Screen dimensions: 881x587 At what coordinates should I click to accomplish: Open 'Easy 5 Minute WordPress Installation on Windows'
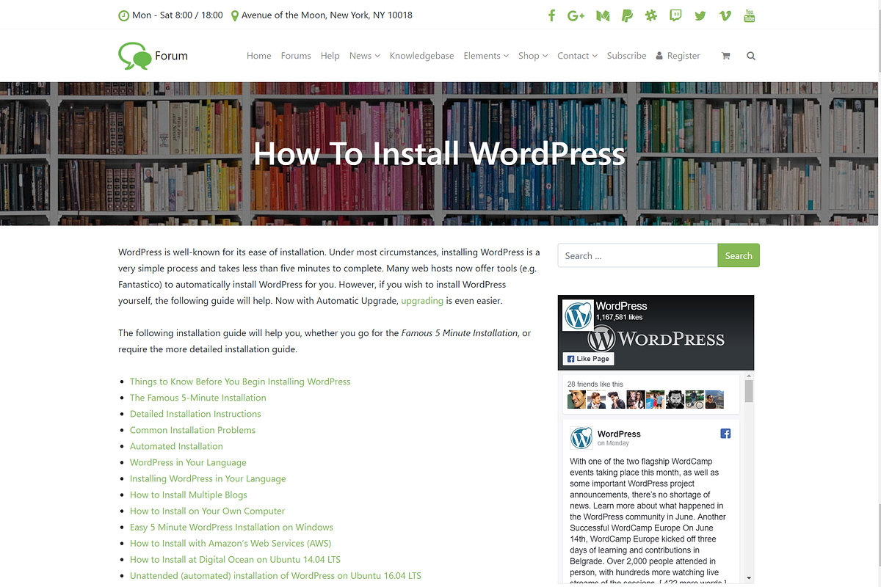click(231, 527)
